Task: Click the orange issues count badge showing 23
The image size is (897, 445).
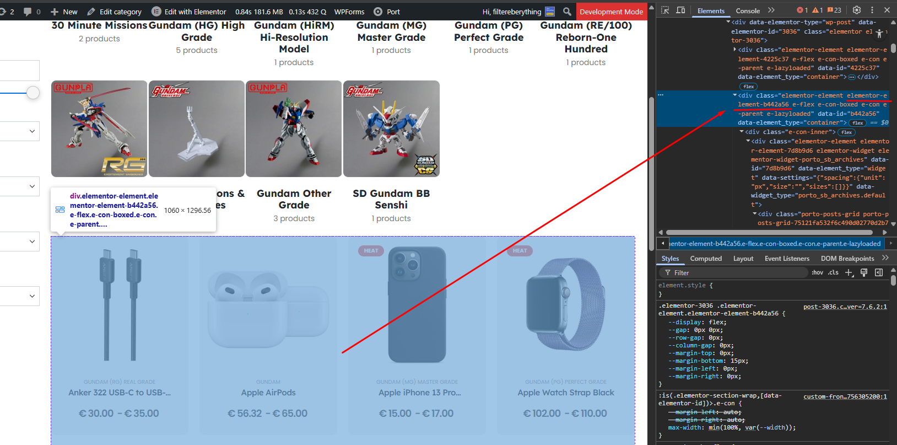Action: pos(834,10)
